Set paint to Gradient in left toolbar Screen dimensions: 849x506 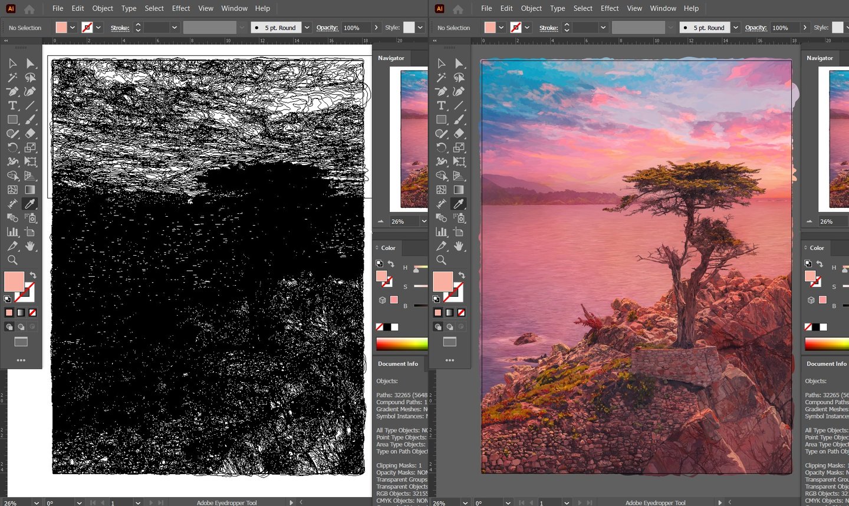21,312
